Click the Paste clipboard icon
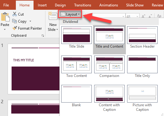164x116 pixels. point(5,17)
